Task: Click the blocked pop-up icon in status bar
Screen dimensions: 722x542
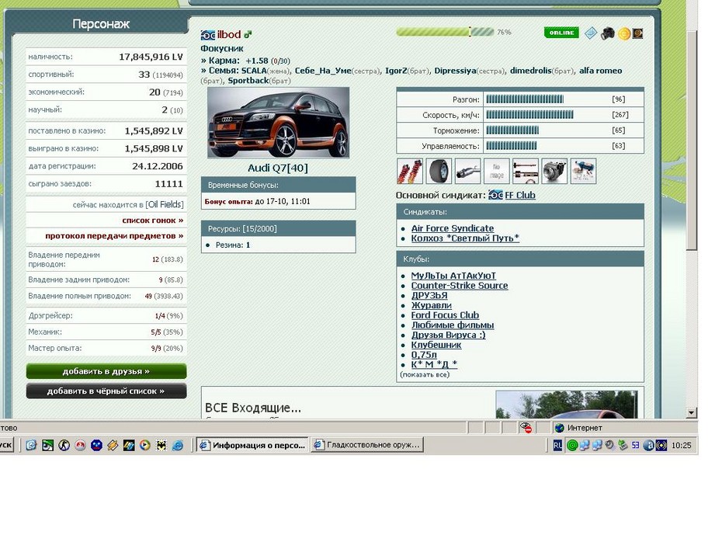Action: pyautogui.click(x=526, y=427)
